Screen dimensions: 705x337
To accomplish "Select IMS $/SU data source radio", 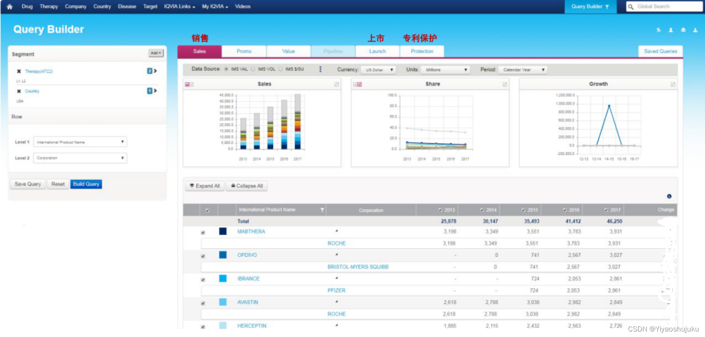I will [x=281, y=69].
